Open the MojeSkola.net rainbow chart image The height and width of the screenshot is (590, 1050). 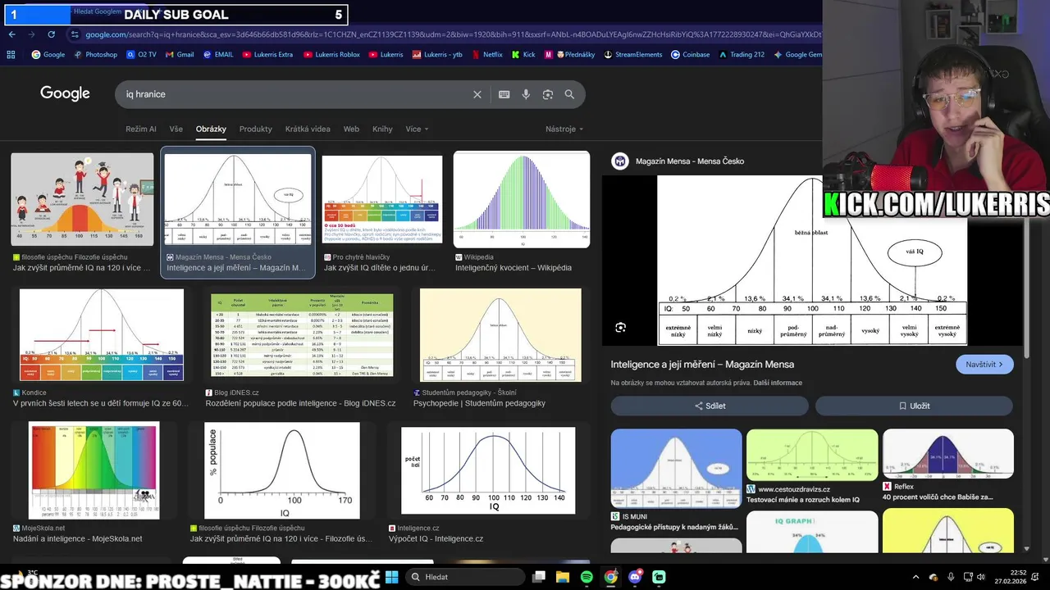tap(94, 470)
